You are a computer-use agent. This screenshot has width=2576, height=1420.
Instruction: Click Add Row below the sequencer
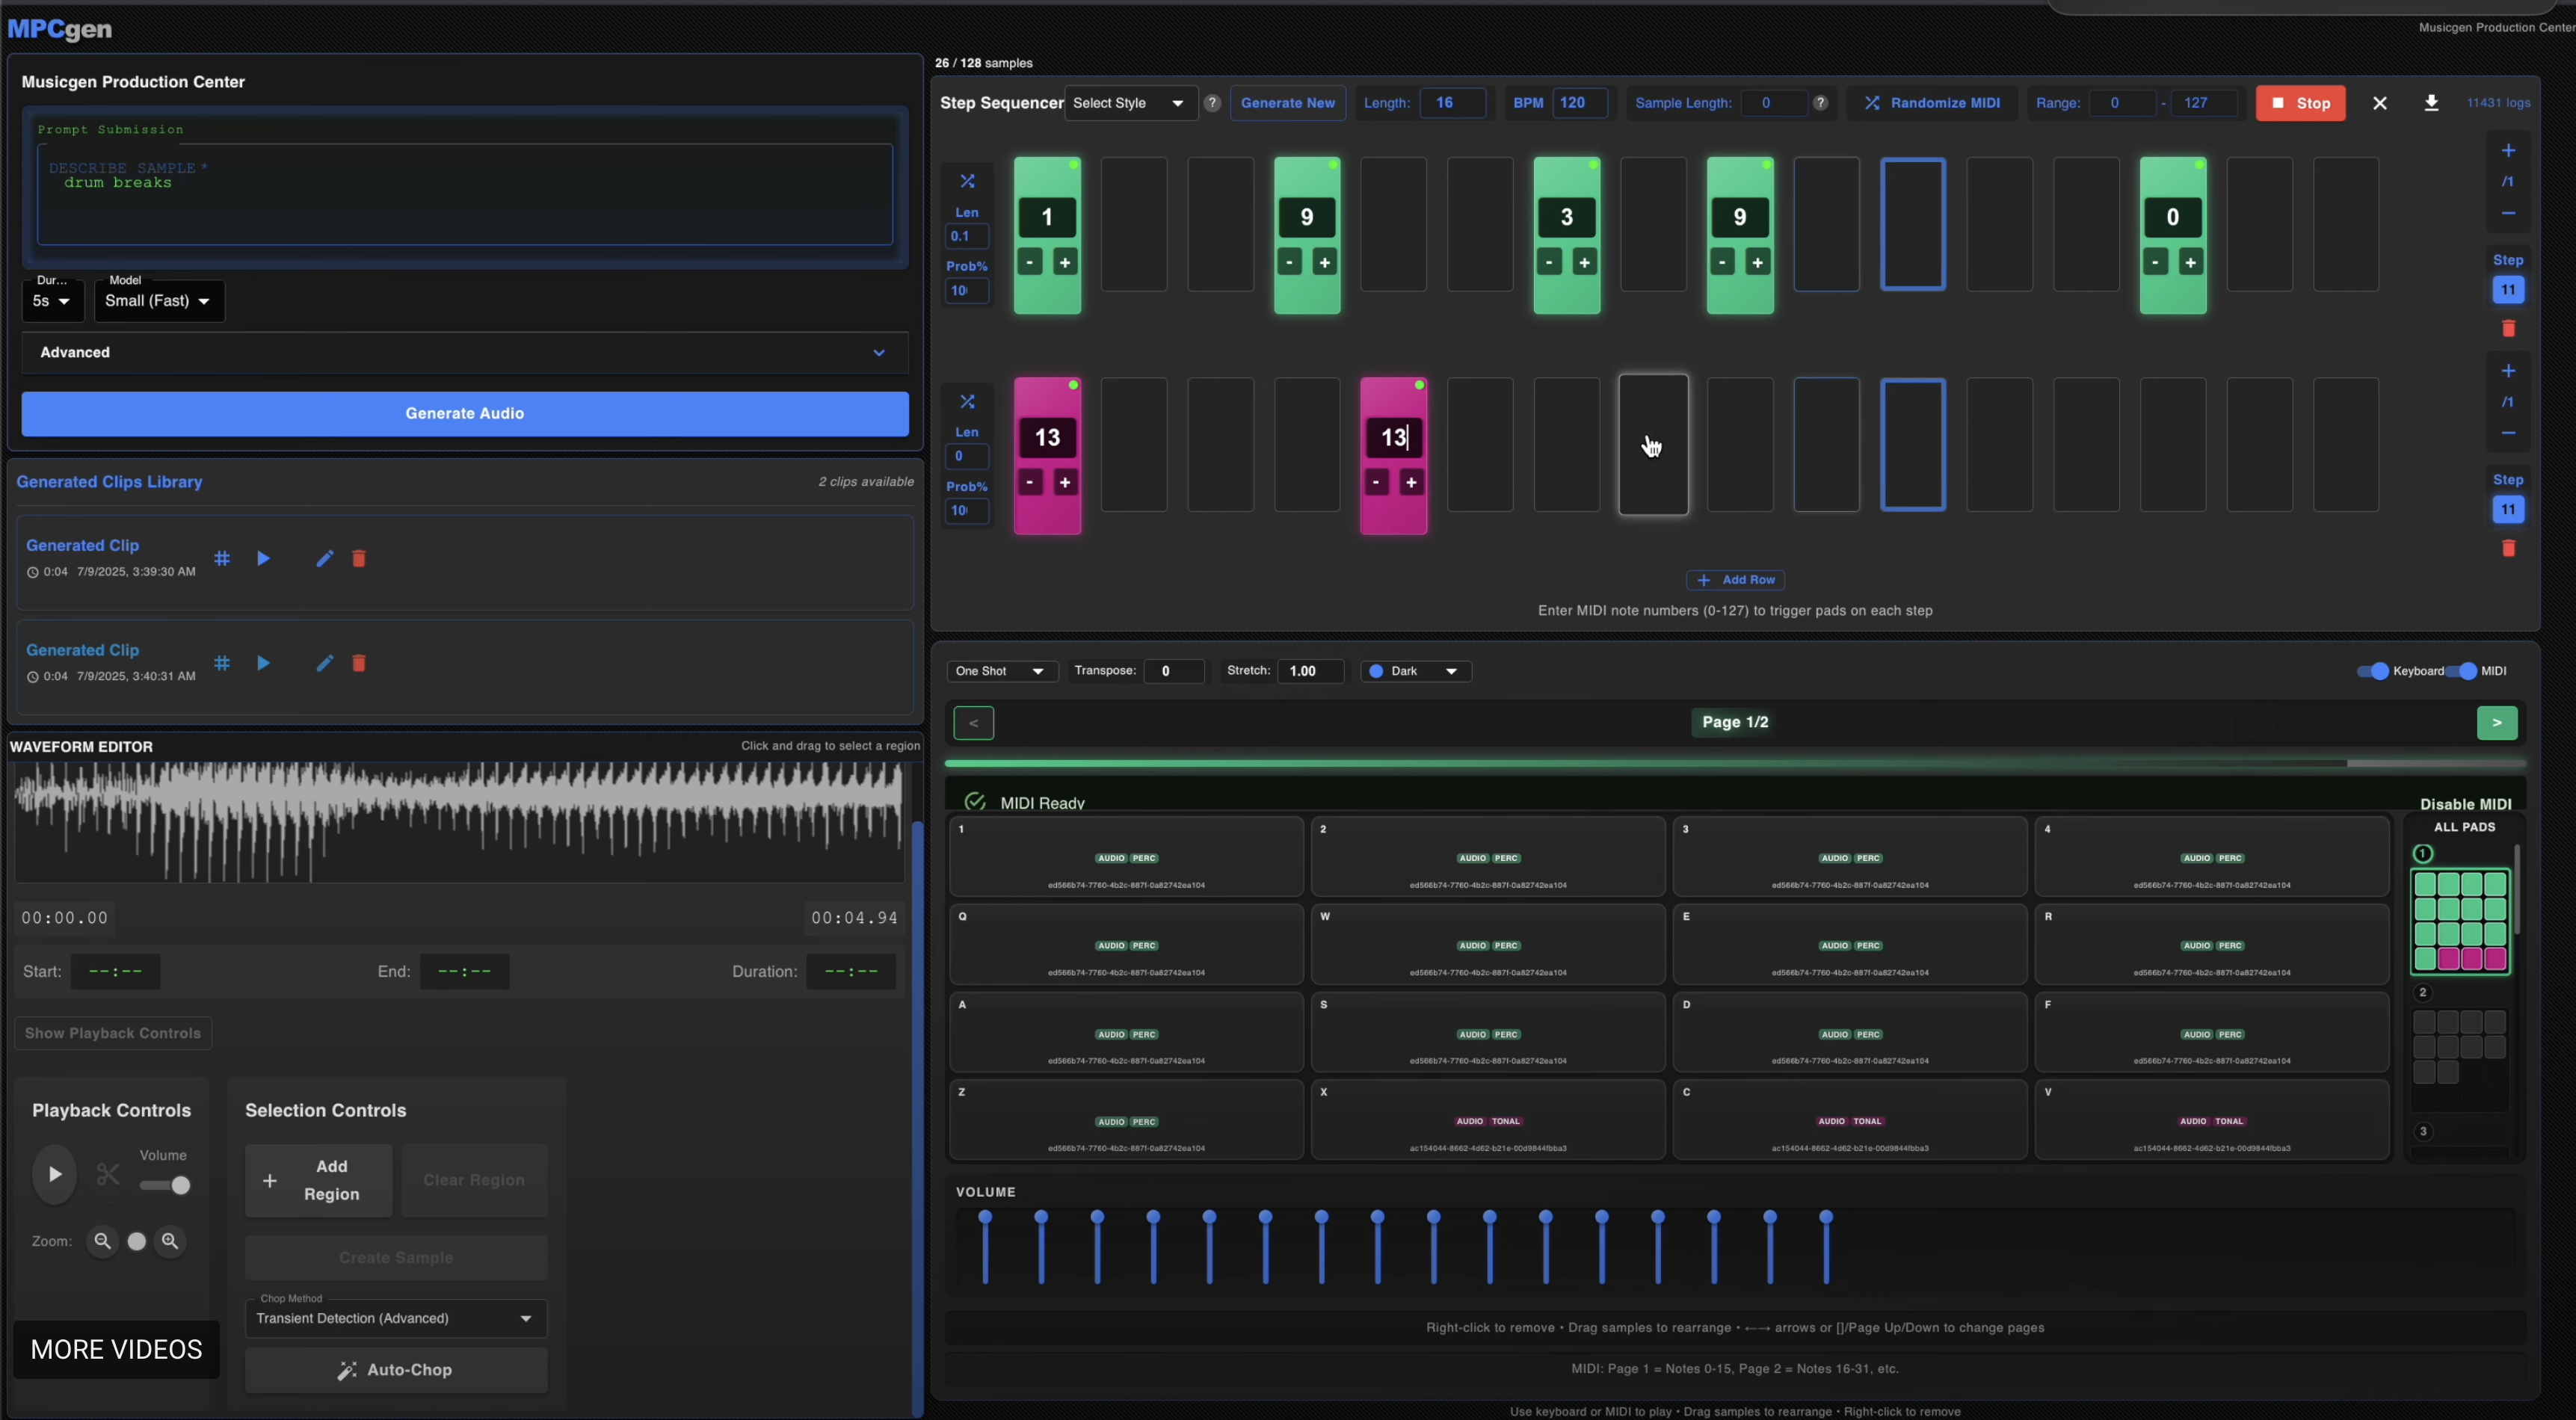tap(1735, 580)
